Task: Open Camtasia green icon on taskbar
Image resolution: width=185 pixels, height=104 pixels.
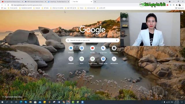Action: click(73, 102)
